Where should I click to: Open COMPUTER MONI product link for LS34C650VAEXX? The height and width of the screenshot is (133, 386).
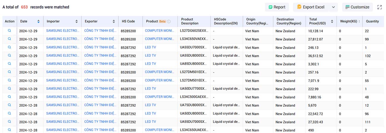click(159, 39)
